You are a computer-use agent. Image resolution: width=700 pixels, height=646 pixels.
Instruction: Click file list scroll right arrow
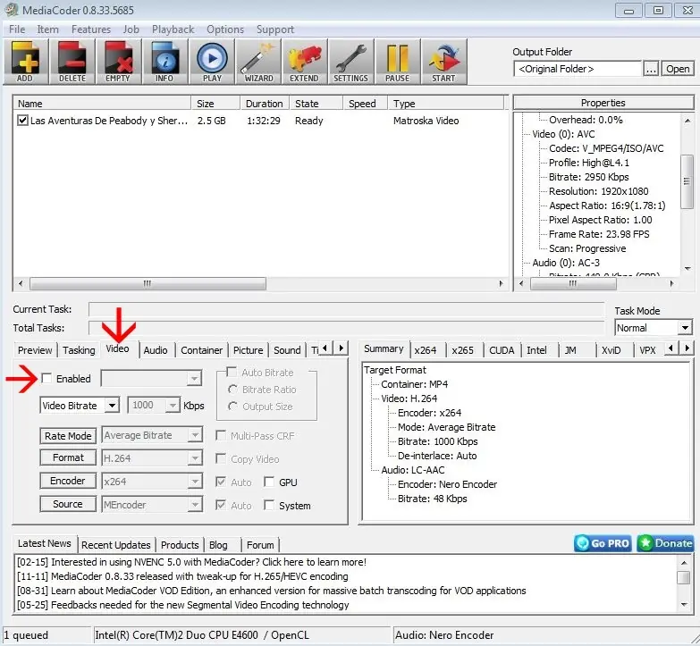[501, 283]
